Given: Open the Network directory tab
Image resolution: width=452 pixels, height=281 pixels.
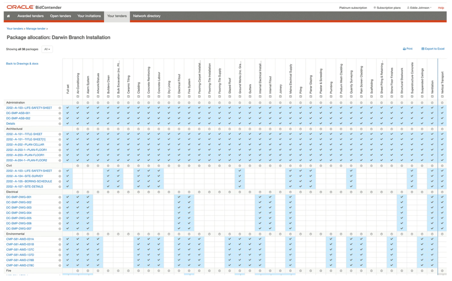Looking at the screenshot, I should (x=147, y=16).
